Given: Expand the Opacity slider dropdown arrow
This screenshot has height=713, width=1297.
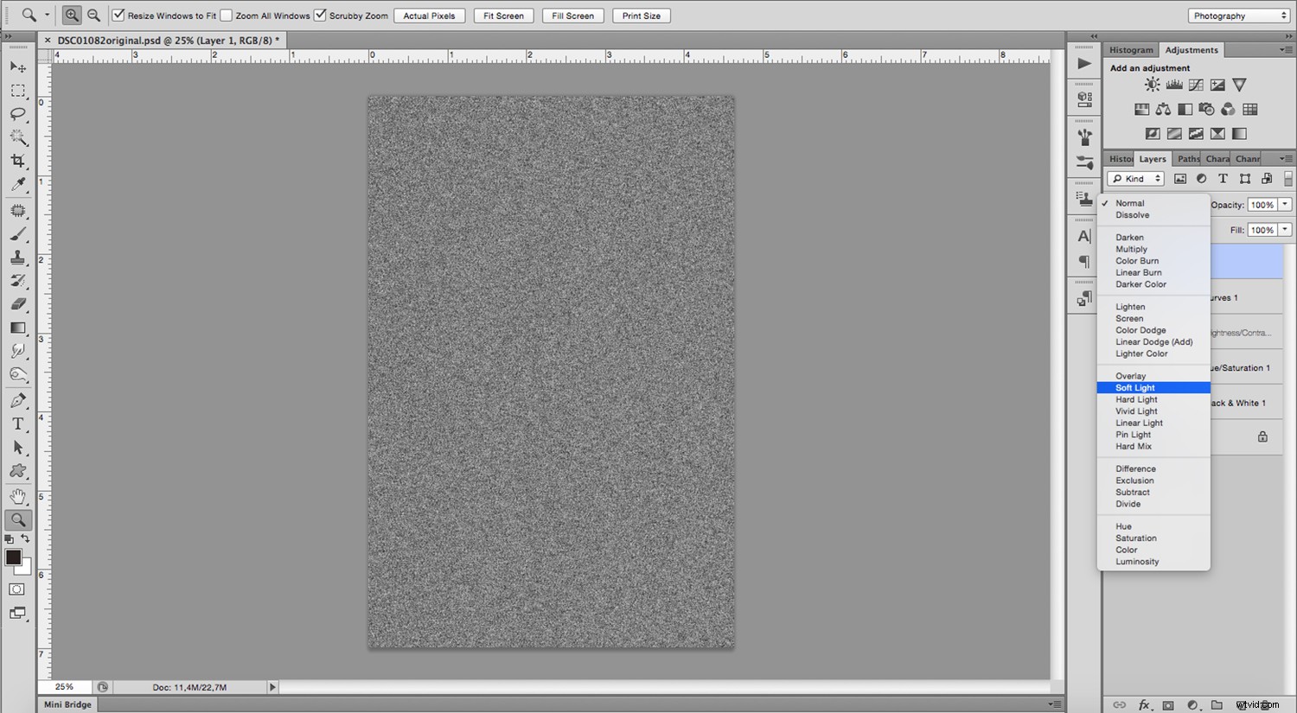Looking at the screenshot, I should [x=1285, y=205].
